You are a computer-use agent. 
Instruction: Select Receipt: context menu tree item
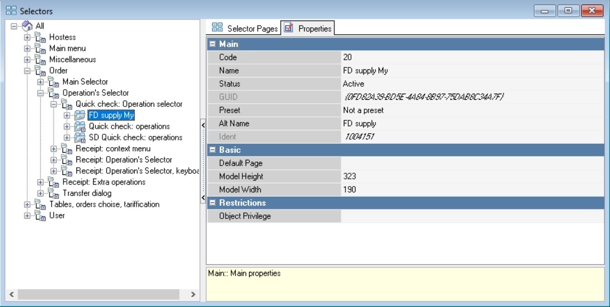[113, 149]
